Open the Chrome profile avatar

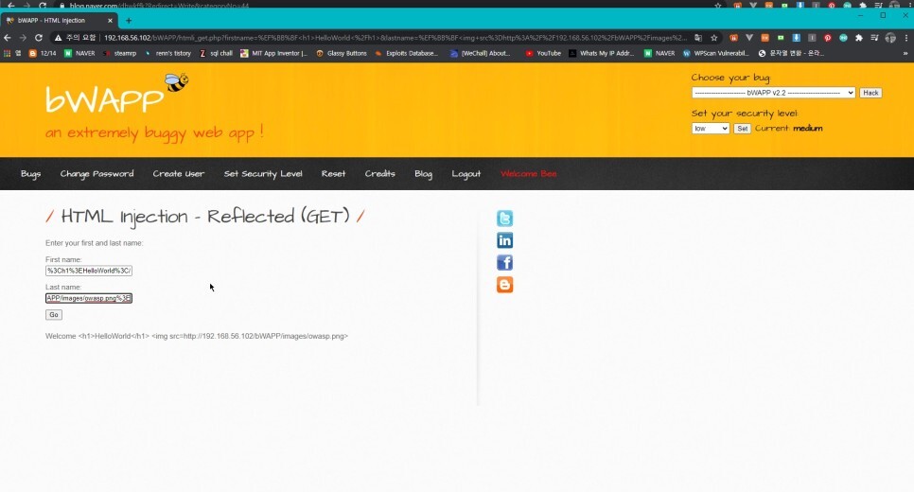(x=890, y=38)
